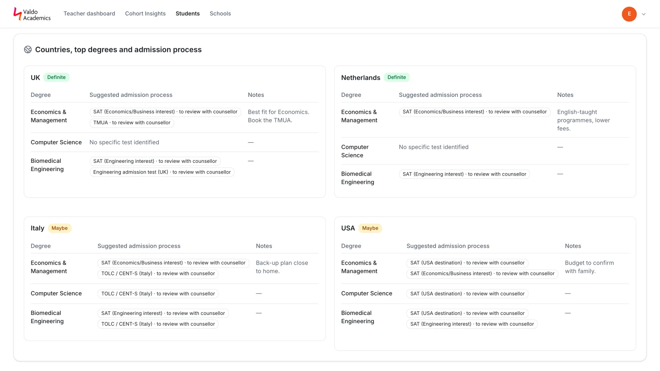Click the USA country heading
The image size is (660, 371).
(348, 228)
